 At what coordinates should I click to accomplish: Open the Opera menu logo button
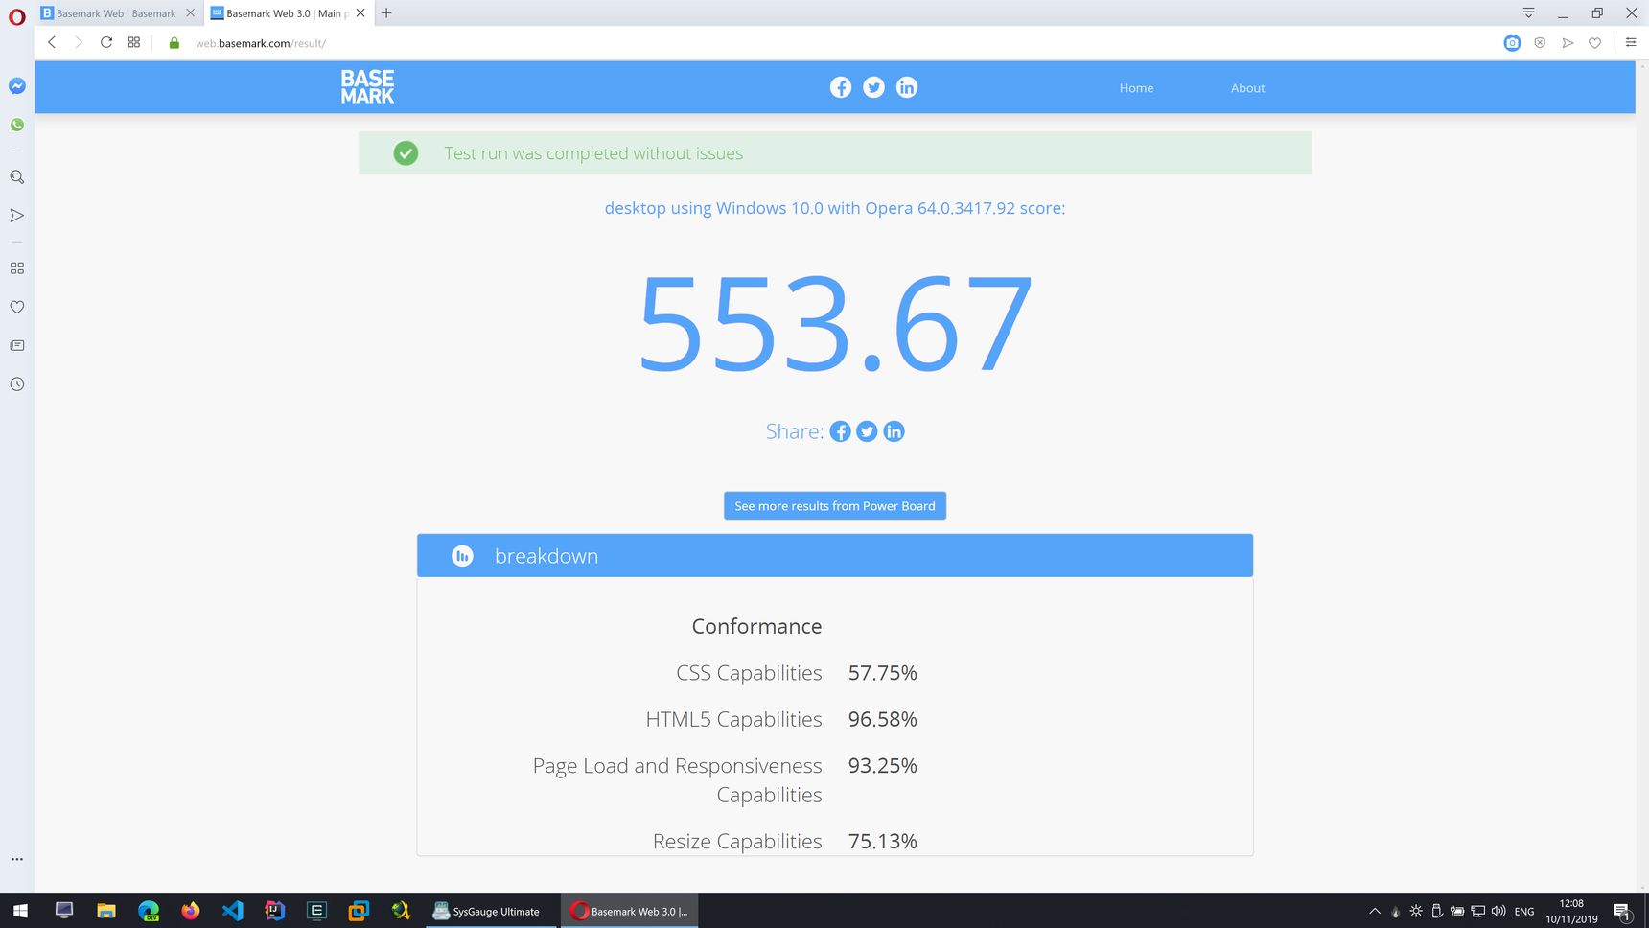coord(16,16)
